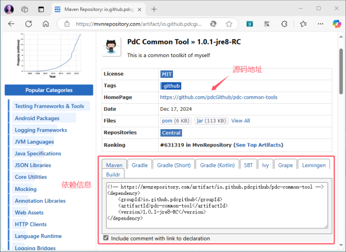The width and height of the screenshot is (346, 252).
Task: Click the date value Dec 17, 2024
Action: point(176,109)
